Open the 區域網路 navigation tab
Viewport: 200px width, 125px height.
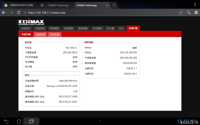tap(69, 28)
